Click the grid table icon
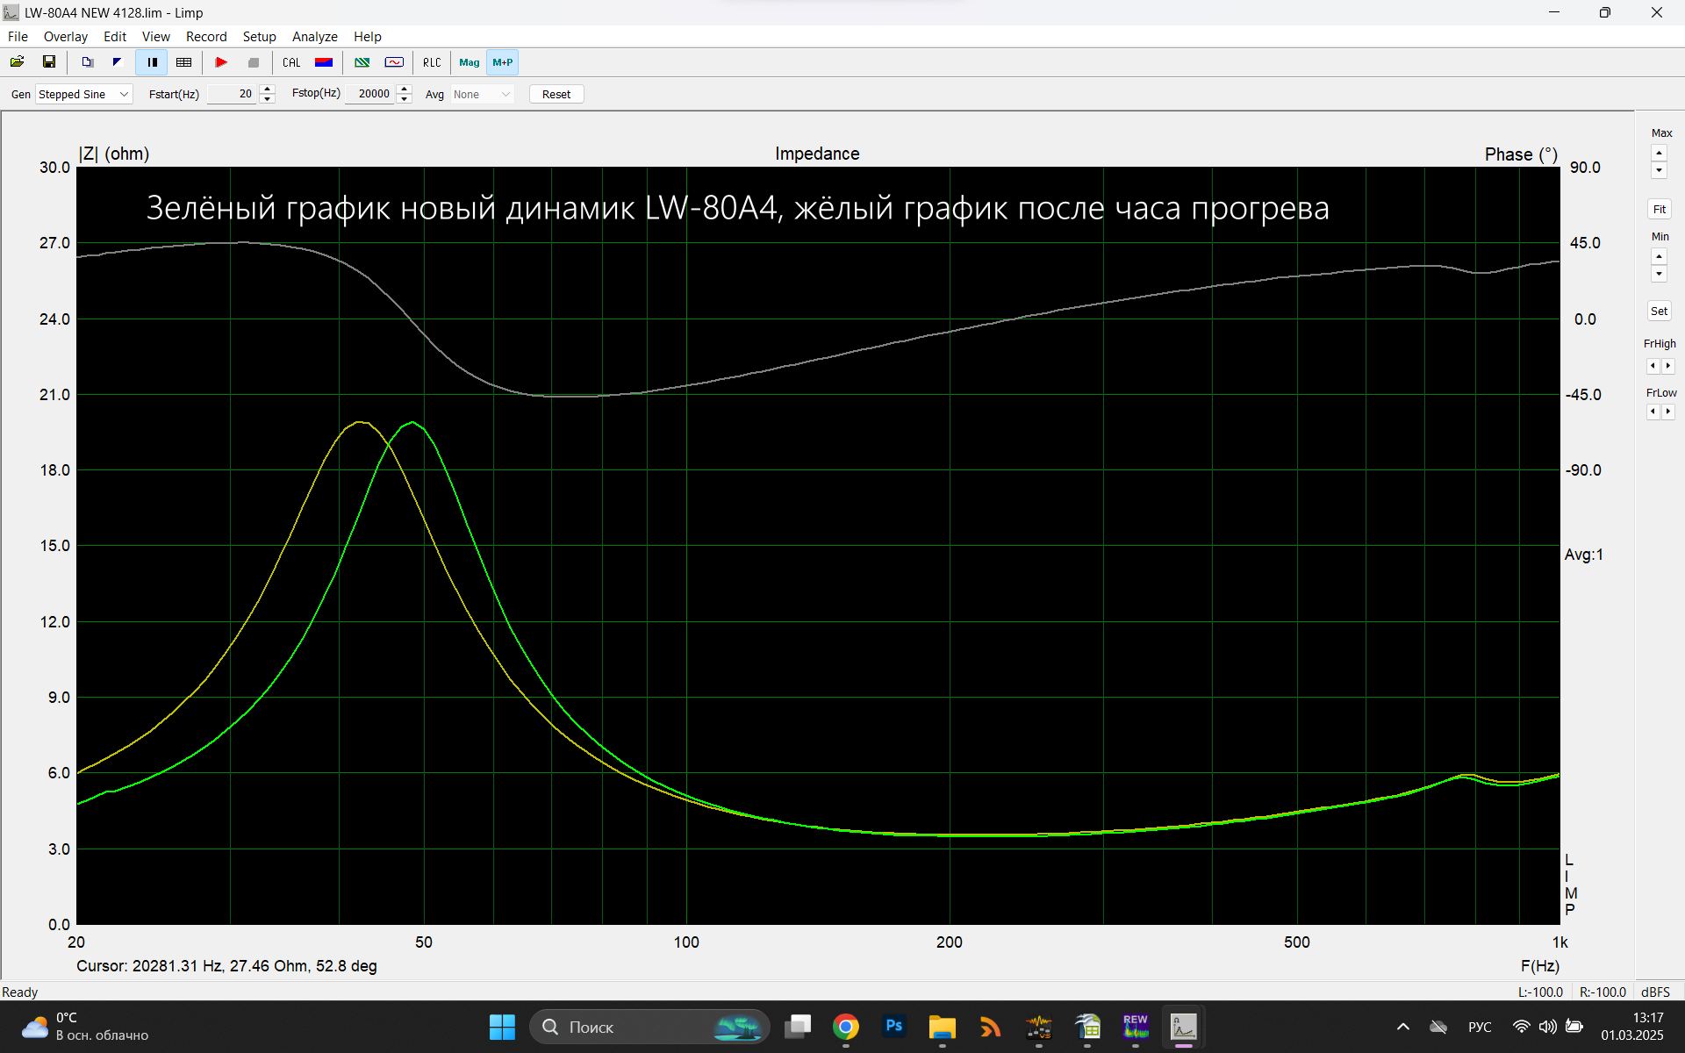This screenshot has width=1685, height=1053. pos(183,62)
